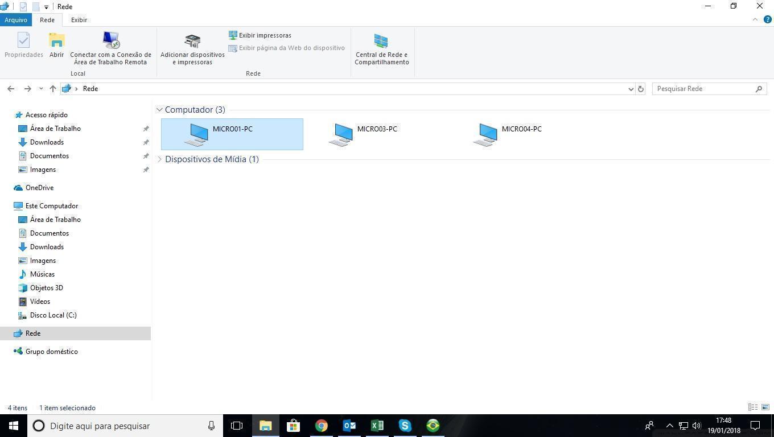Open Skype from the taskbar
774x437 pixels.
click(x=405, y=426)
